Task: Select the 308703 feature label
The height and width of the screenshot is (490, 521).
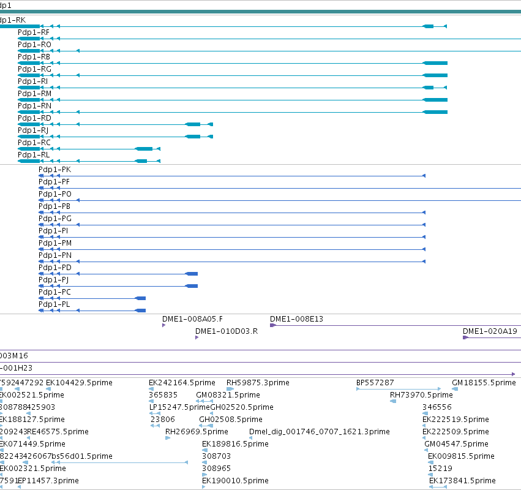Action: (216, 457)
